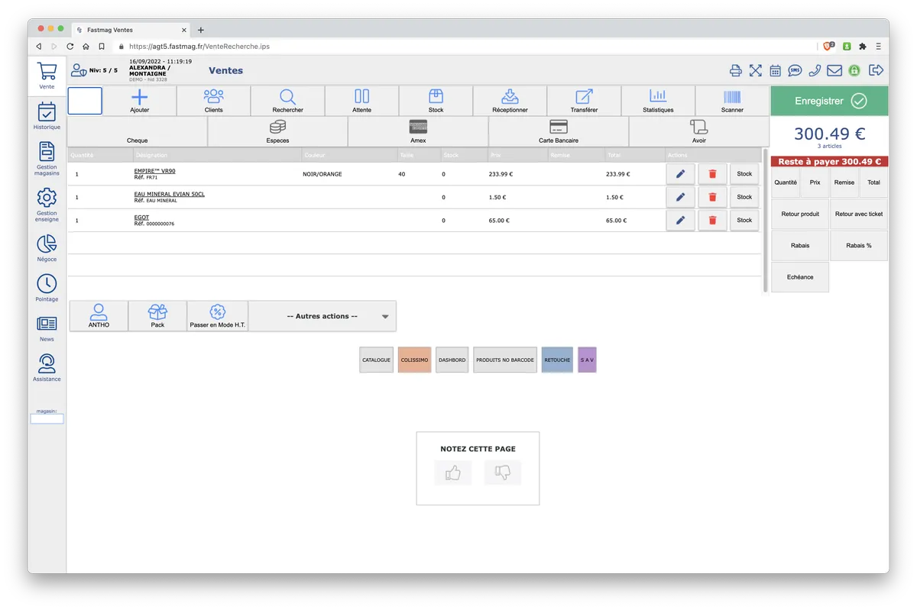Open the mail envelope icon
Screen dimensions: 917x610
click(834, 70)
